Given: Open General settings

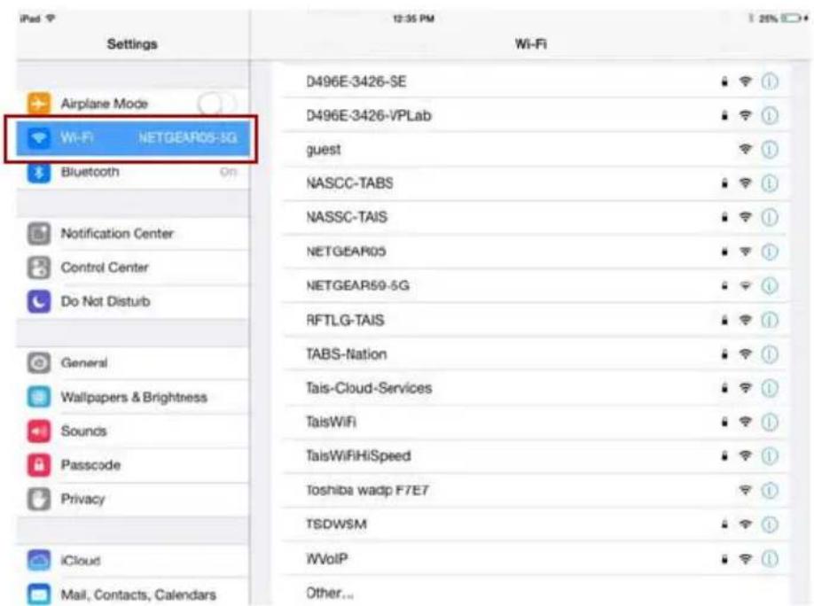Looking at the screenshot, I should click(x=133, y=362).
